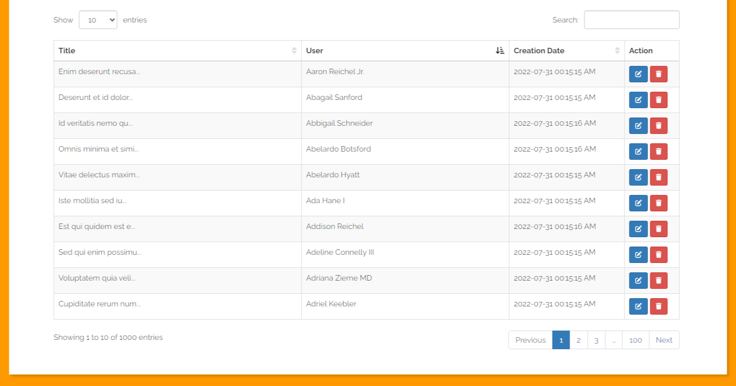736x386 pixels.
Task: Edit the Abelardo Hyatt record
Action: coord(638,177)
